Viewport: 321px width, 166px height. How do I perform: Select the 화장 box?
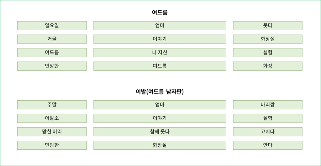[x=268, y=66]
